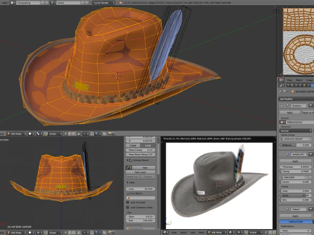Collapse the View panel in N-panel
The height and width of the screenshot is (235, 314).
[127, 183]
